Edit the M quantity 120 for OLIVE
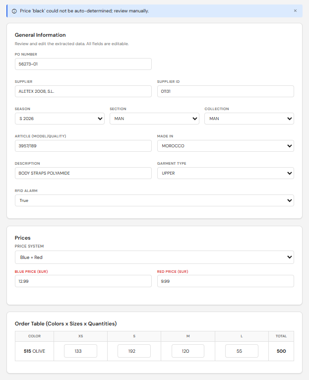The width and height of the screenshot is (309, 380). click(188, 351)
